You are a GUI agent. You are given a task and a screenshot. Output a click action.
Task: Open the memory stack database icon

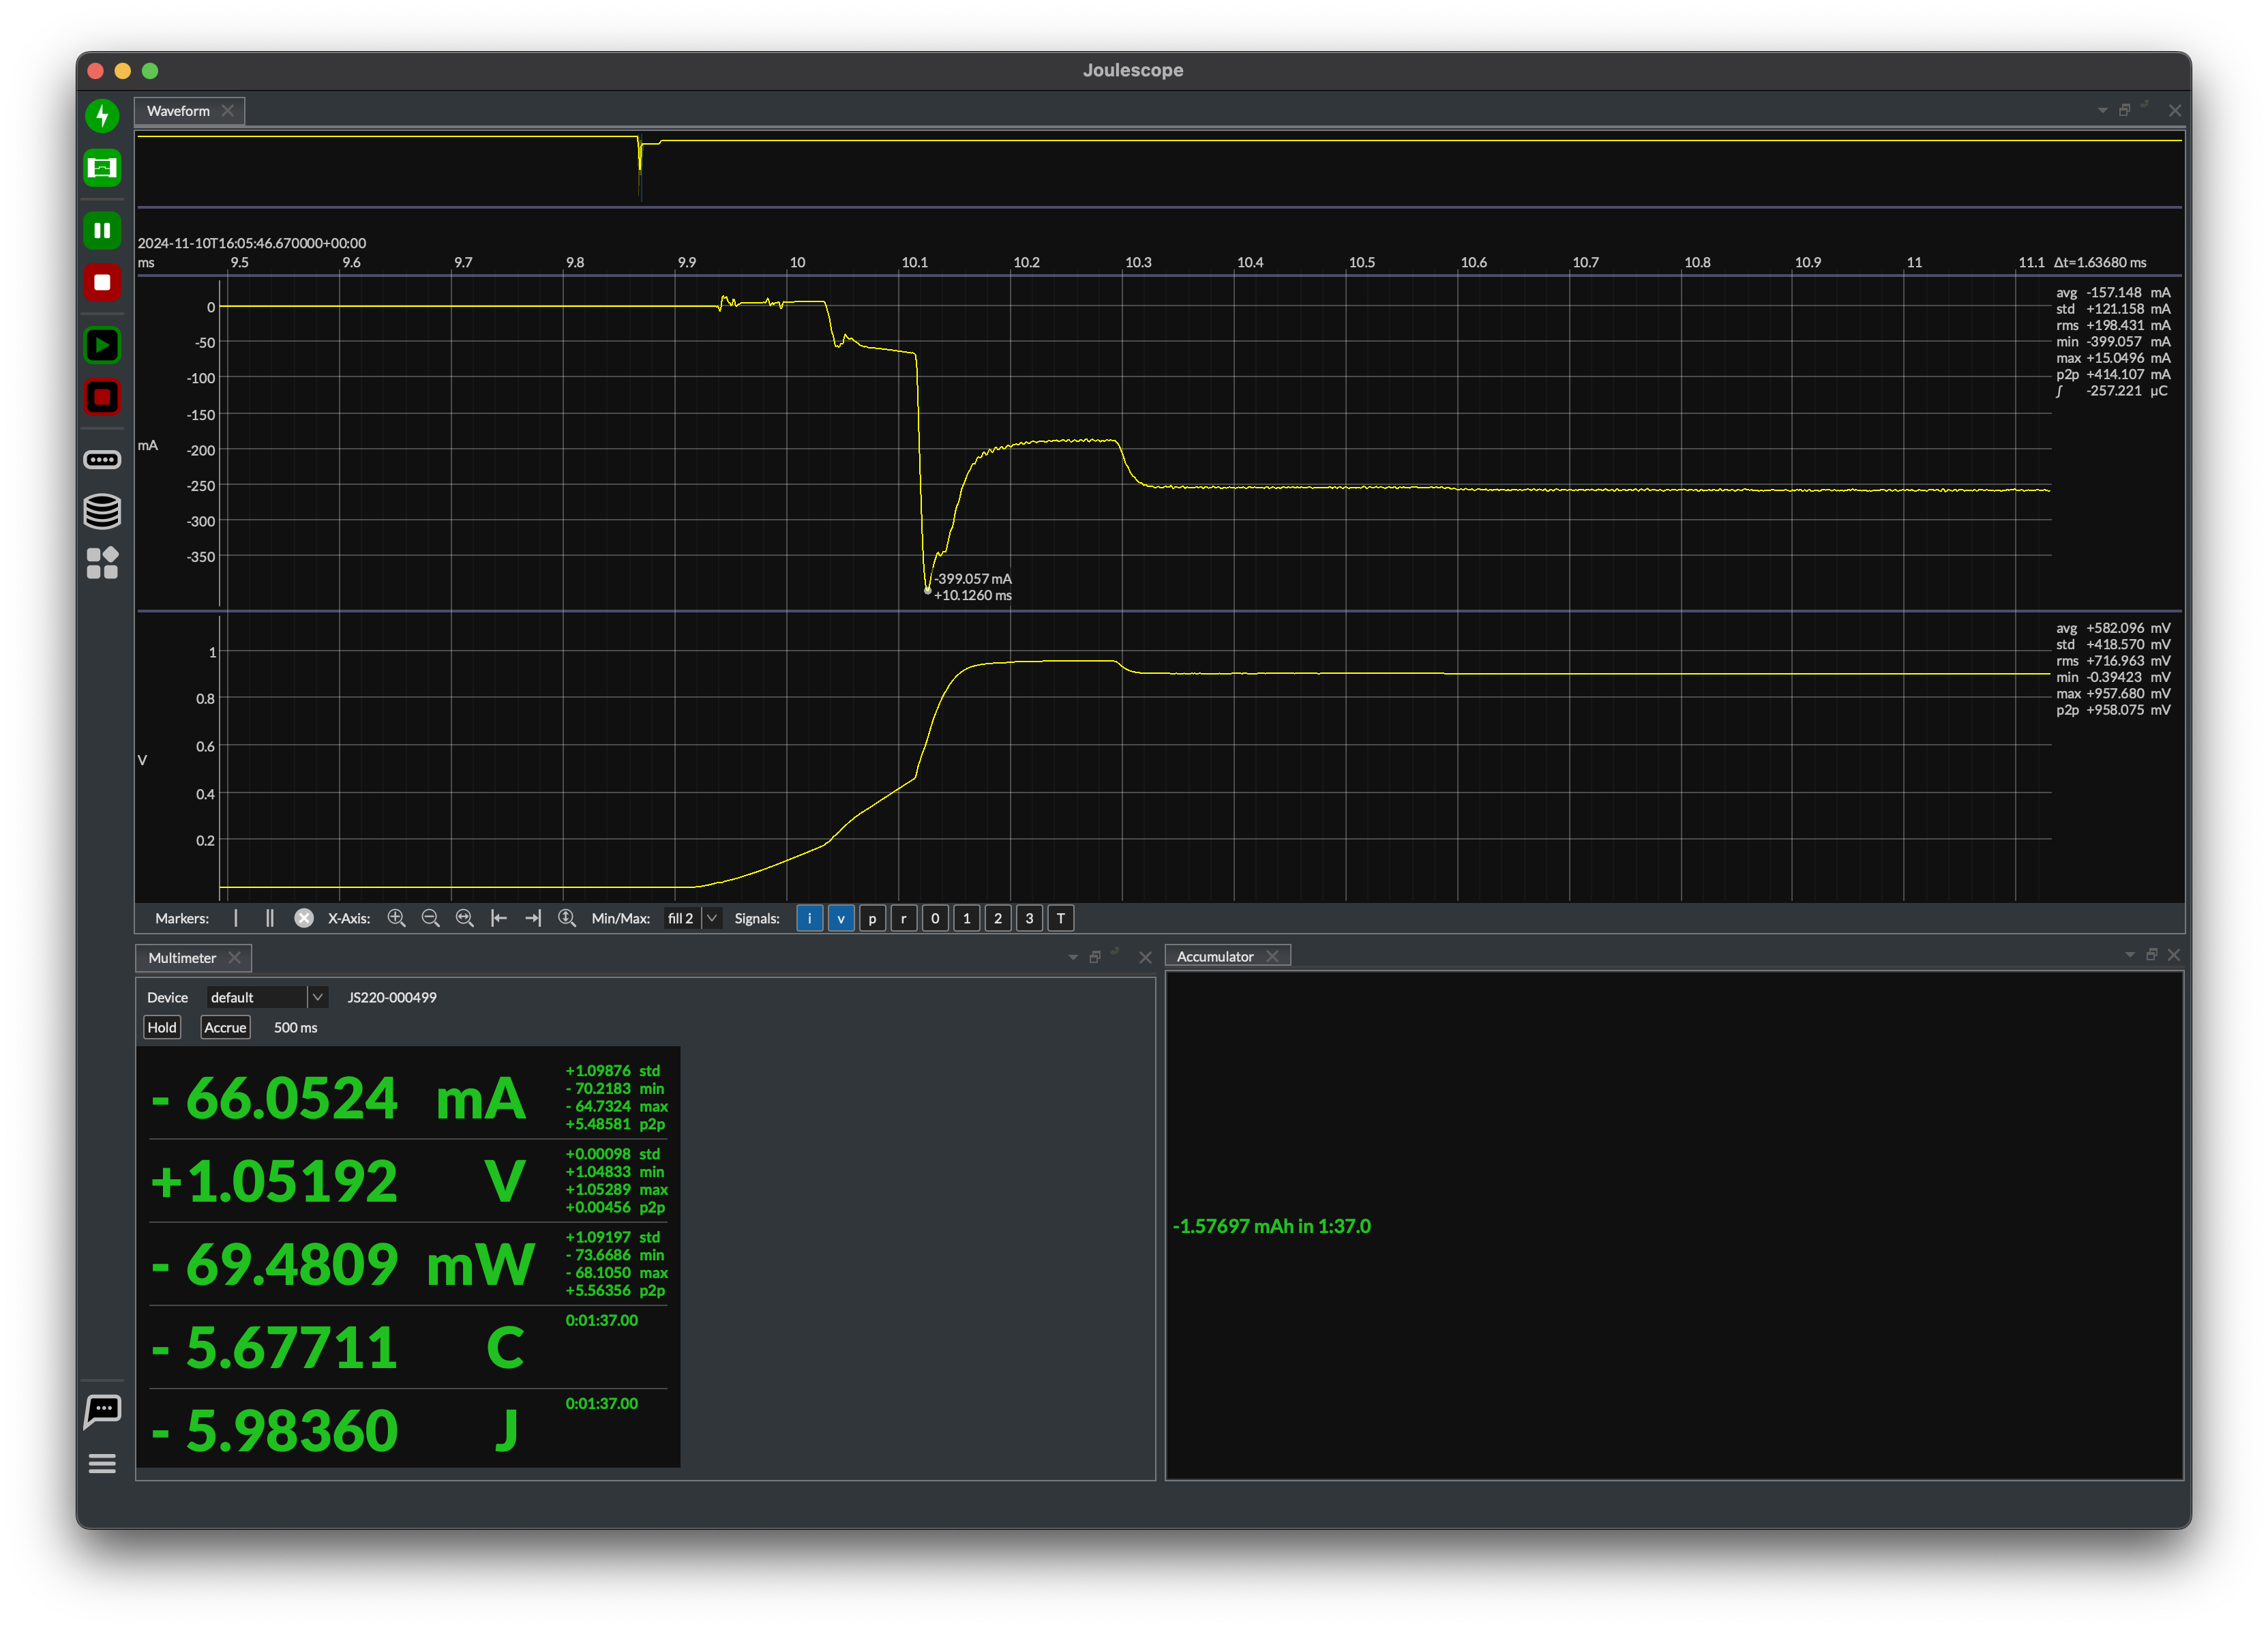tap(102, 511)
